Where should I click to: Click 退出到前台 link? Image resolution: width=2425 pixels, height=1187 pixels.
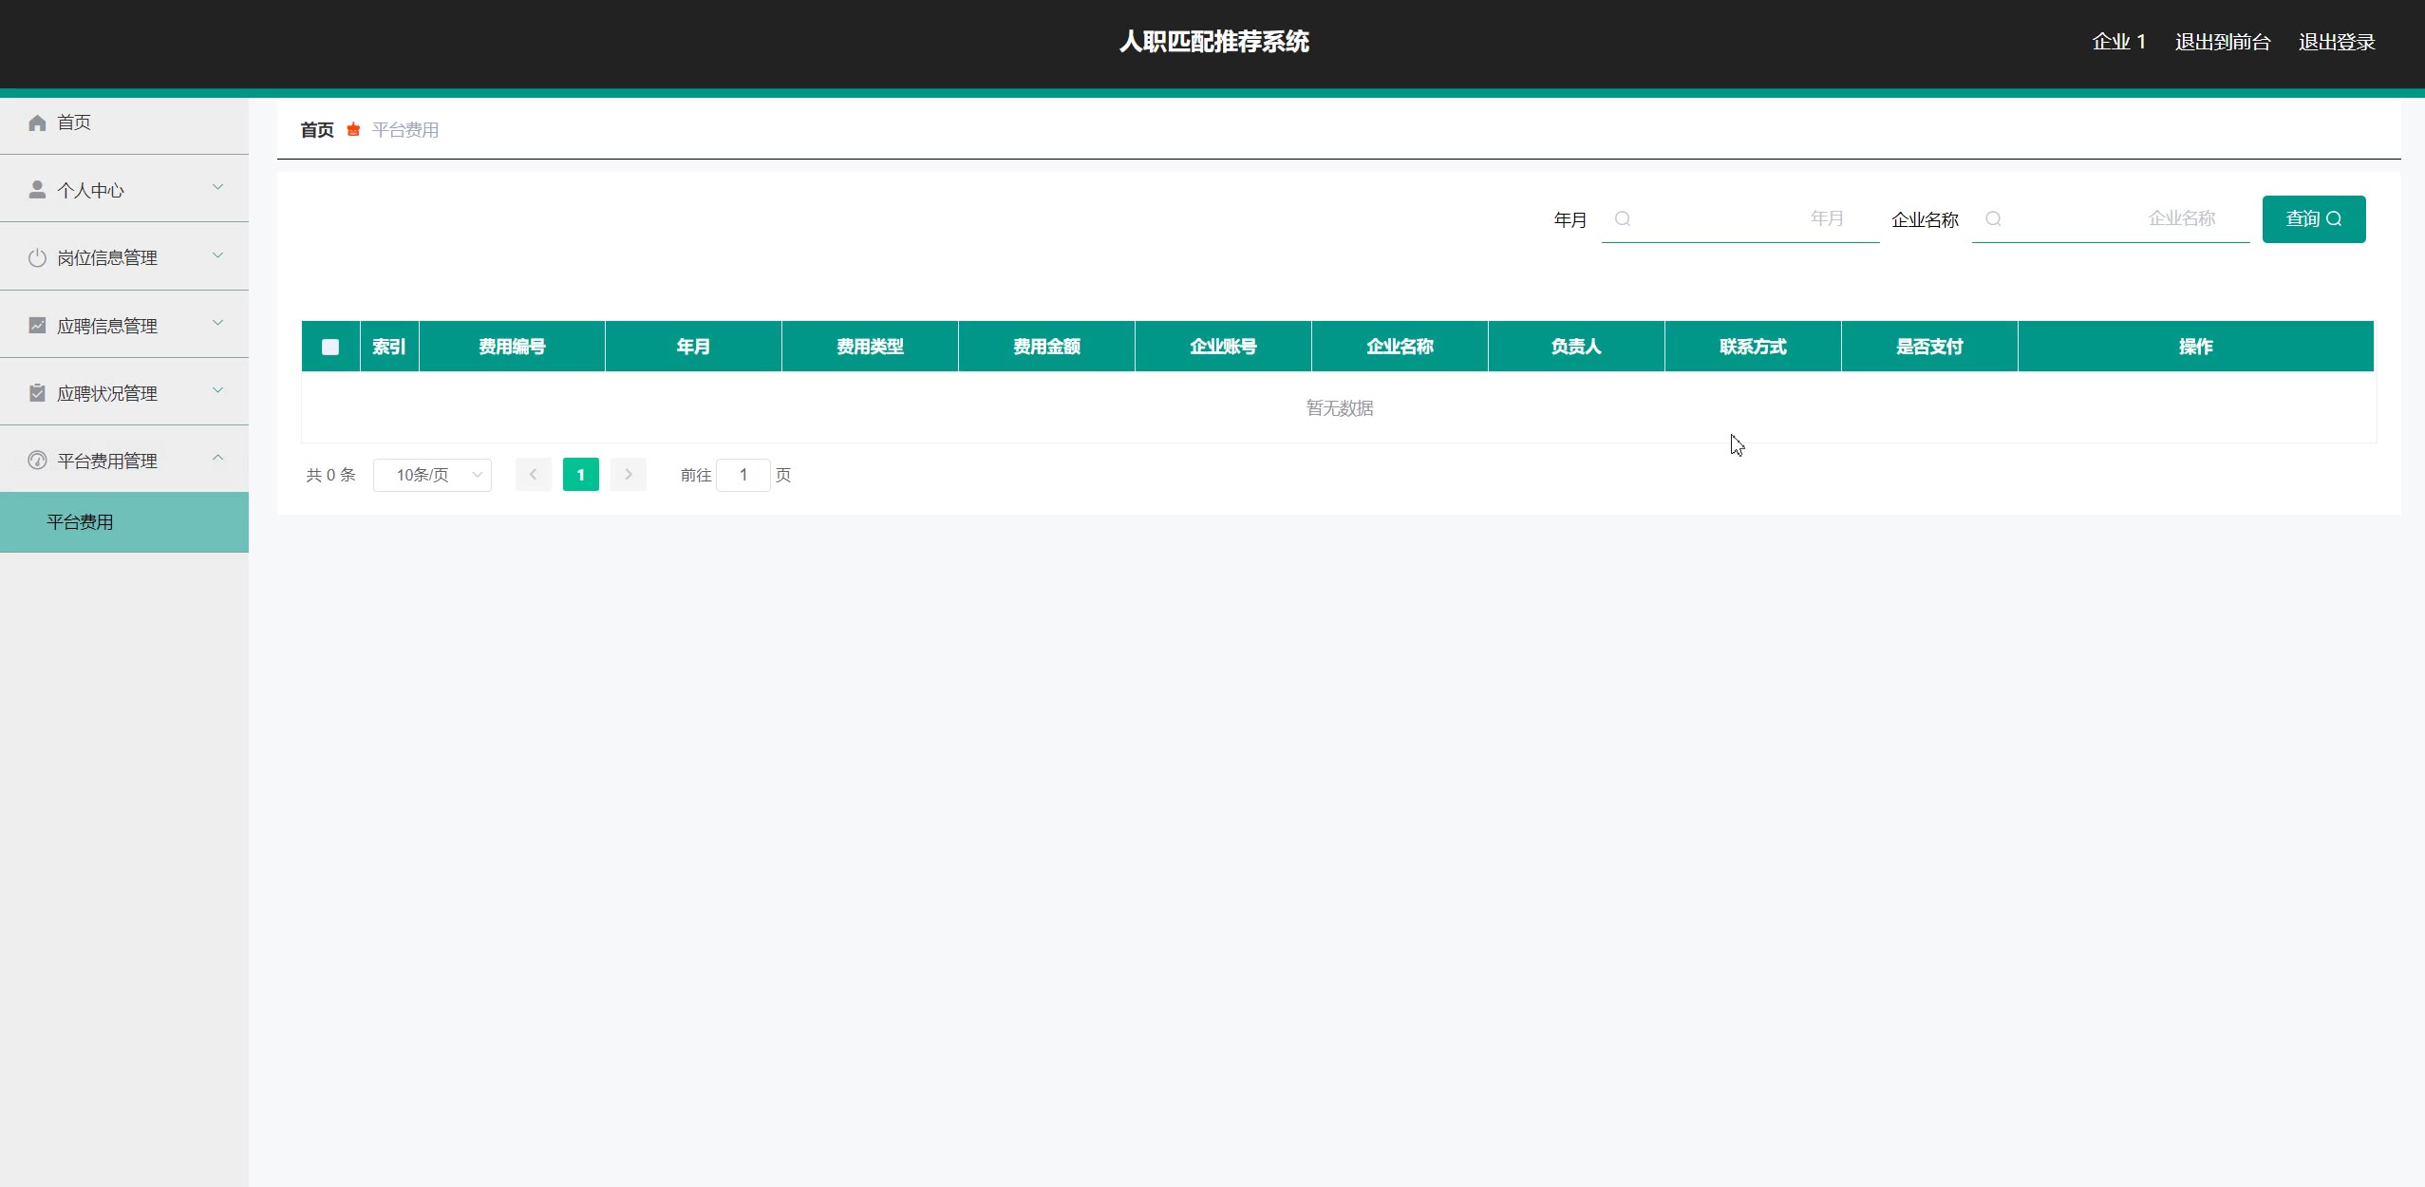[x=2223, y=42]
